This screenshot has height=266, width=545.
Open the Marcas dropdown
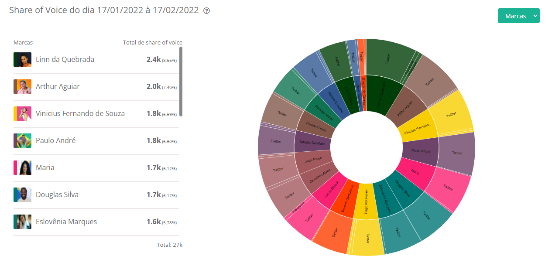[518, 16]
